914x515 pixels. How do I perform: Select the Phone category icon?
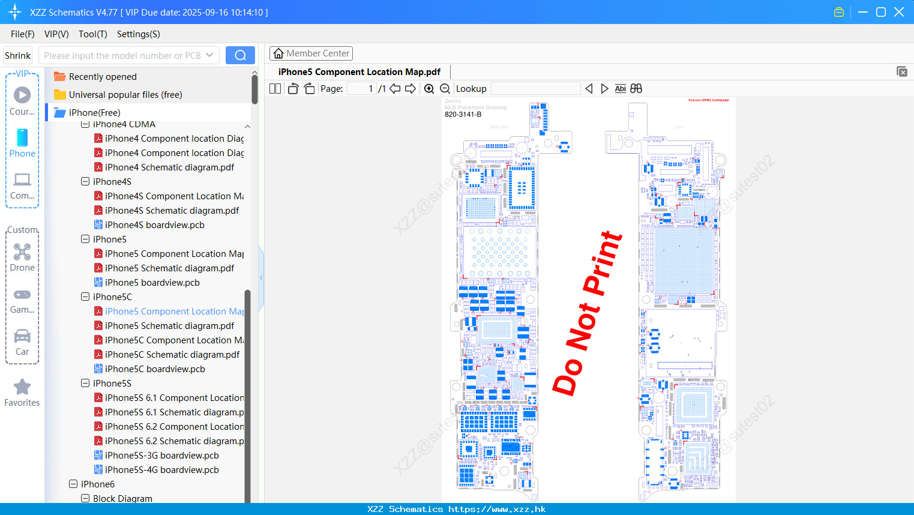[22, 143]
